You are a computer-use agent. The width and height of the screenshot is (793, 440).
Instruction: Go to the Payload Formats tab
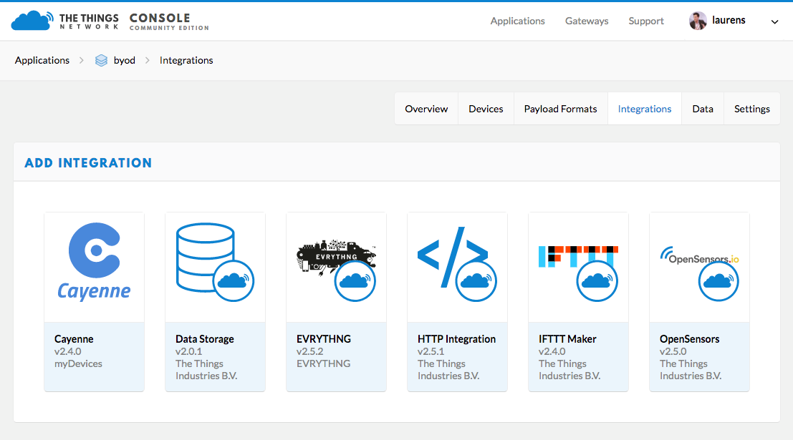560,109
